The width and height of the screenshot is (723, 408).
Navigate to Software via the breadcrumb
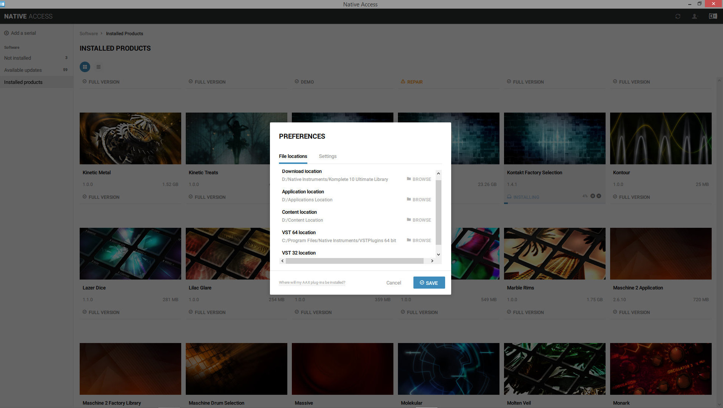click(88, 33)
